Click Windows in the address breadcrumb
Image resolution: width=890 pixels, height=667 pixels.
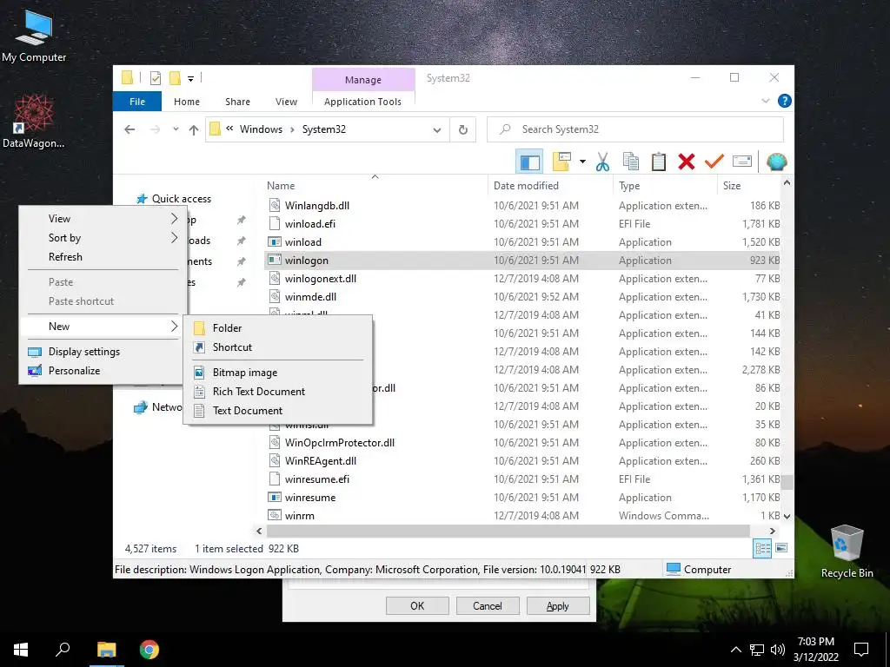click(261, 129)
